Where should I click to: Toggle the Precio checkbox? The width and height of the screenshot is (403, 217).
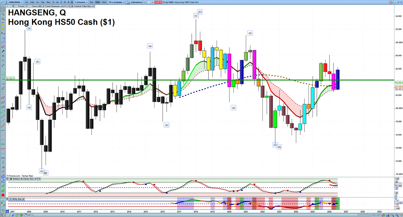click(x=17, y=6)
